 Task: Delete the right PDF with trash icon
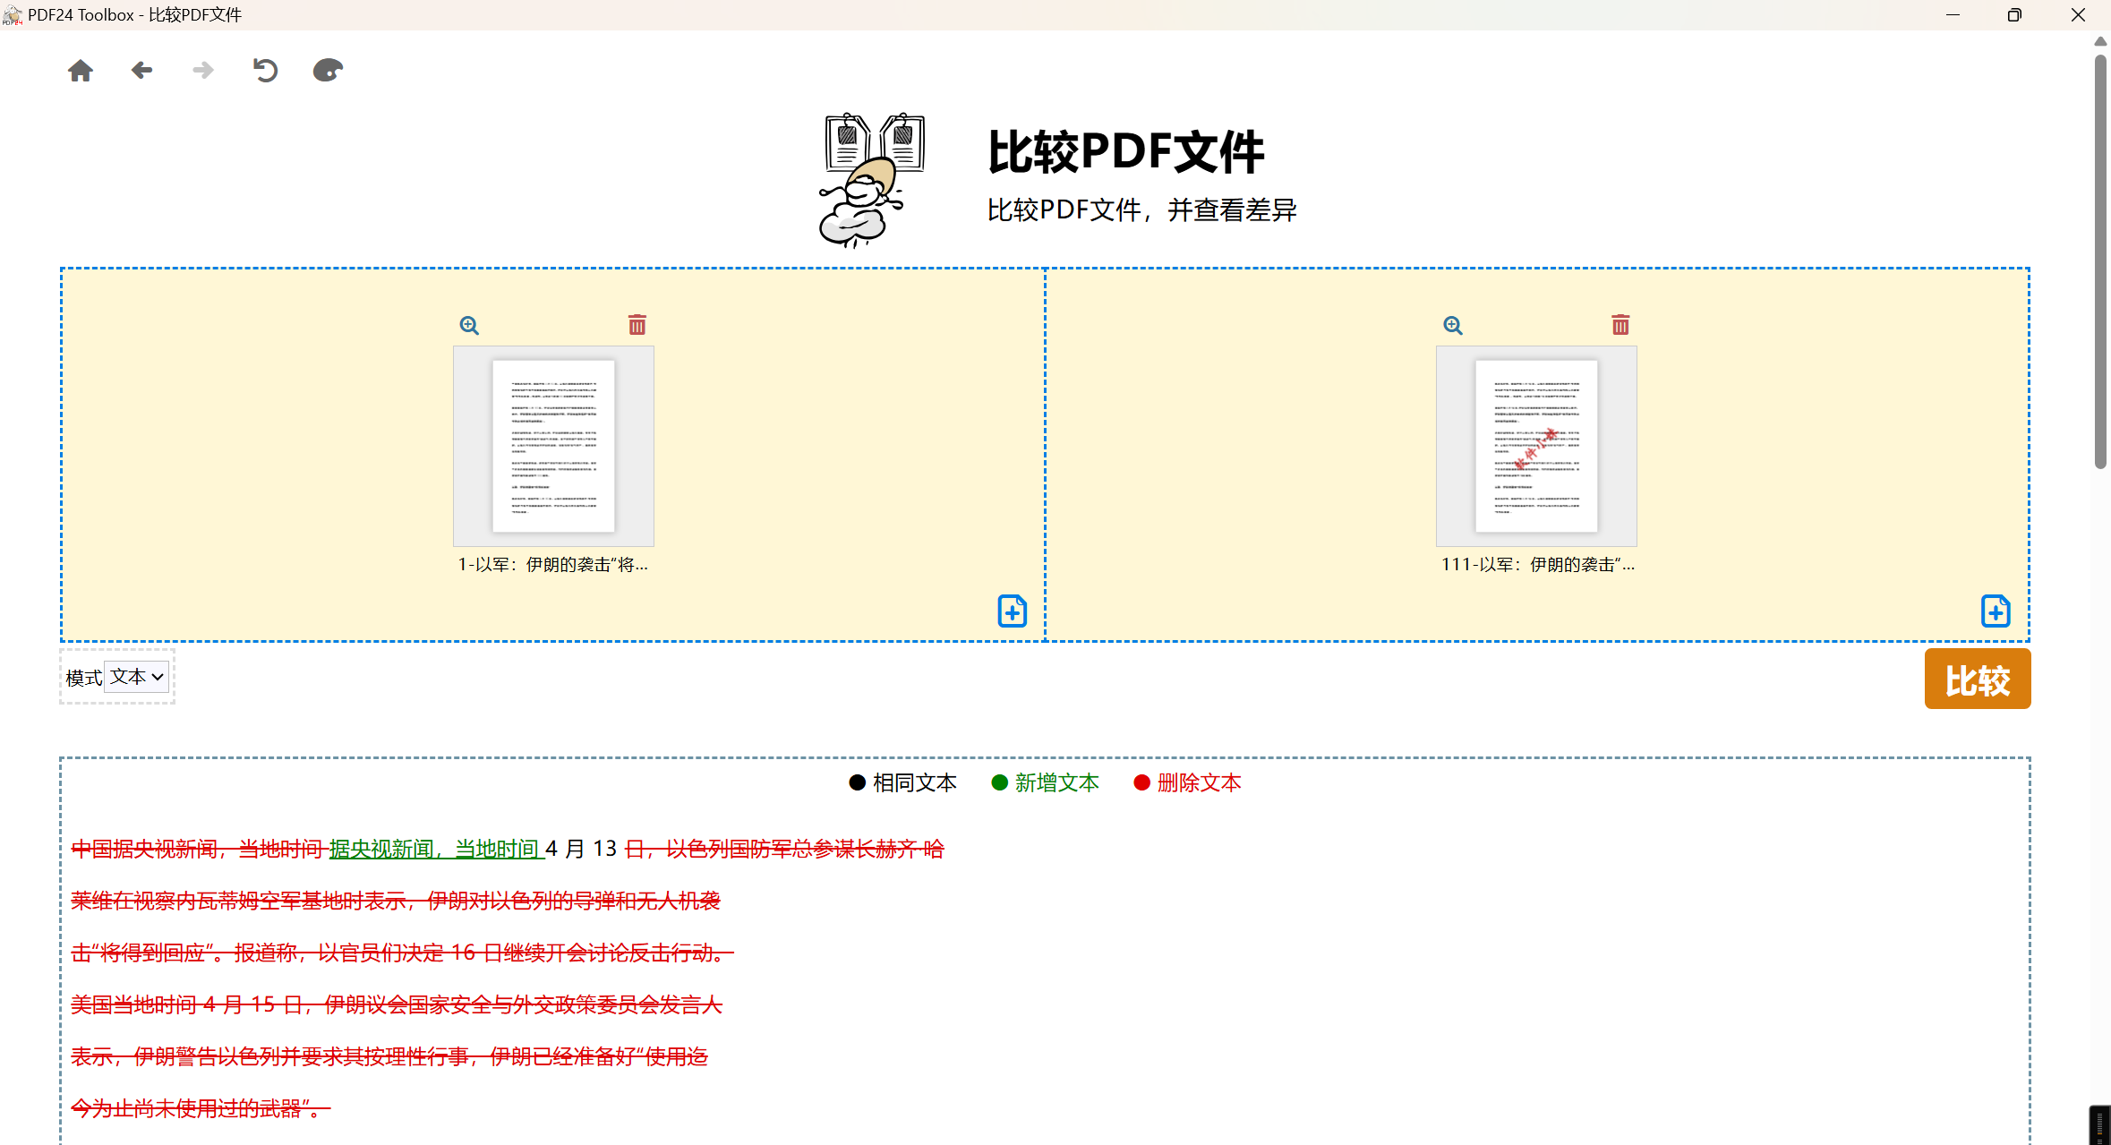point(1620,324)
